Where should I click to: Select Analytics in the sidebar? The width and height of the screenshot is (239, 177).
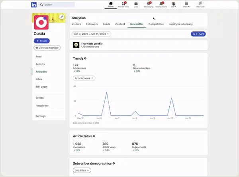41,72
